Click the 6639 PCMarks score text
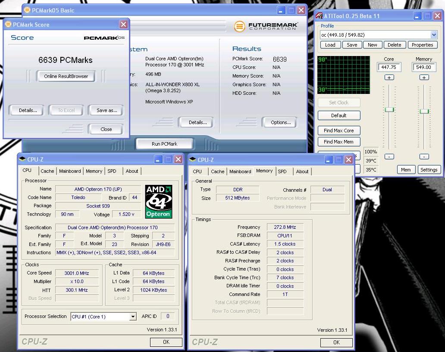The height and width of the screenshot is (352, 445). [65, 60]
